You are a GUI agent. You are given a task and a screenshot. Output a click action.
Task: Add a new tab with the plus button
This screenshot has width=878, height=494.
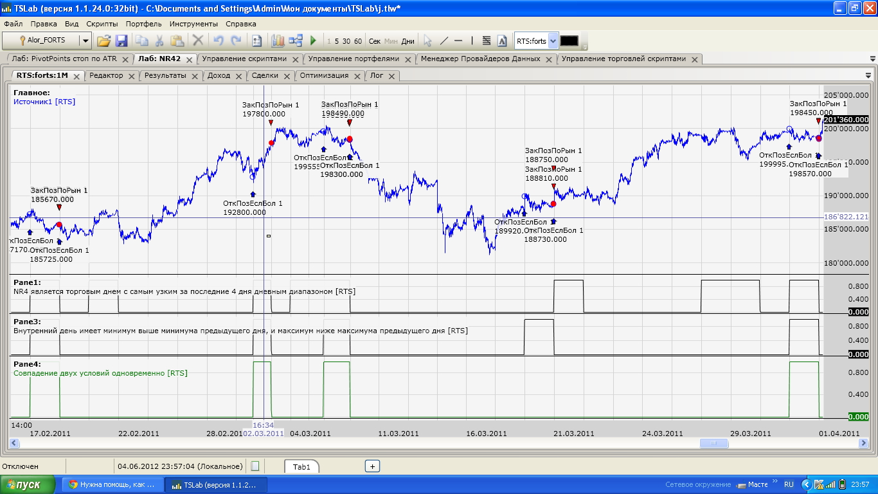click(x=372, y=466)
